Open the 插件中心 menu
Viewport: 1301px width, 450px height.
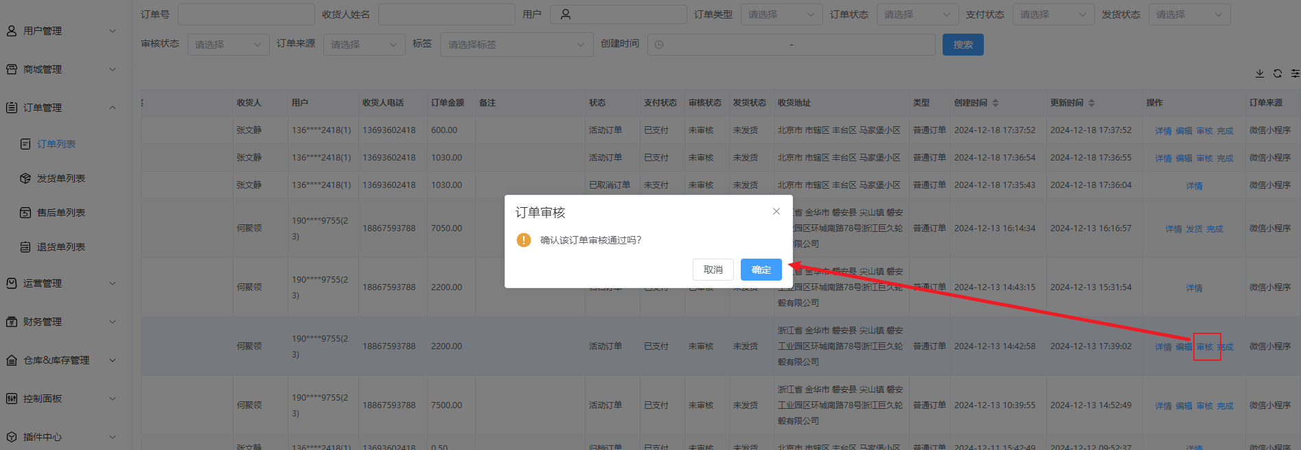click(43, 437)
